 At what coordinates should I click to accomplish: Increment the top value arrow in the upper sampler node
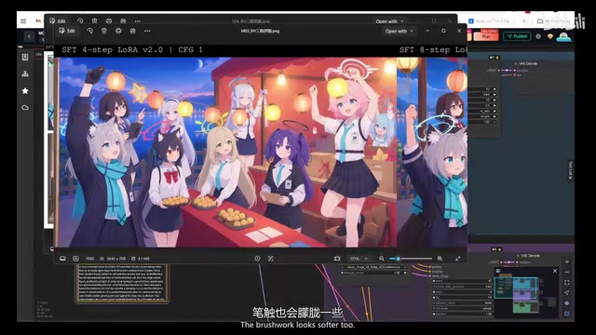(x=494, y=89)
